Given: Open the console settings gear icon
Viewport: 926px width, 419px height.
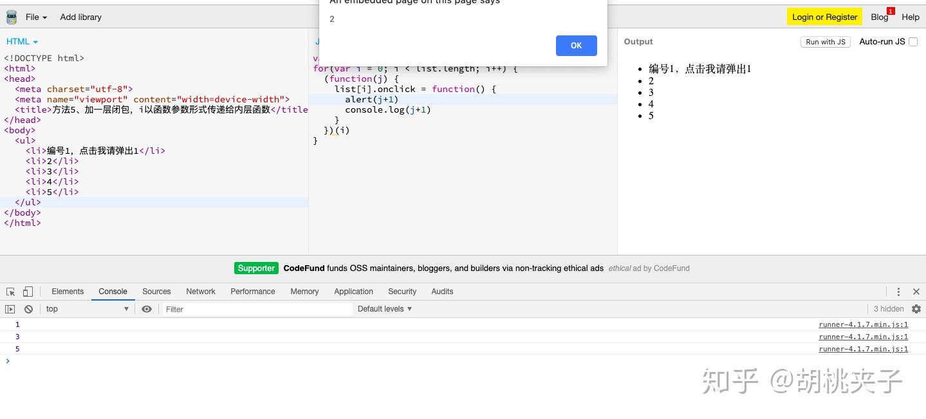Looking at the screenshot, I should point(916,309).
